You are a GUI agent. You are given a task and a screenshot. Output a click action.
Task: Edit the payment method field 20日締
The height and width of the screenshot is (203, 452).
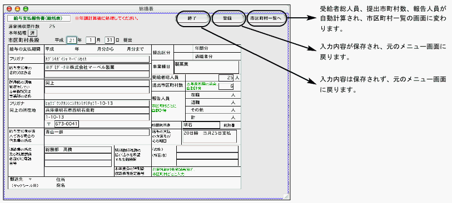pos(209,136)
